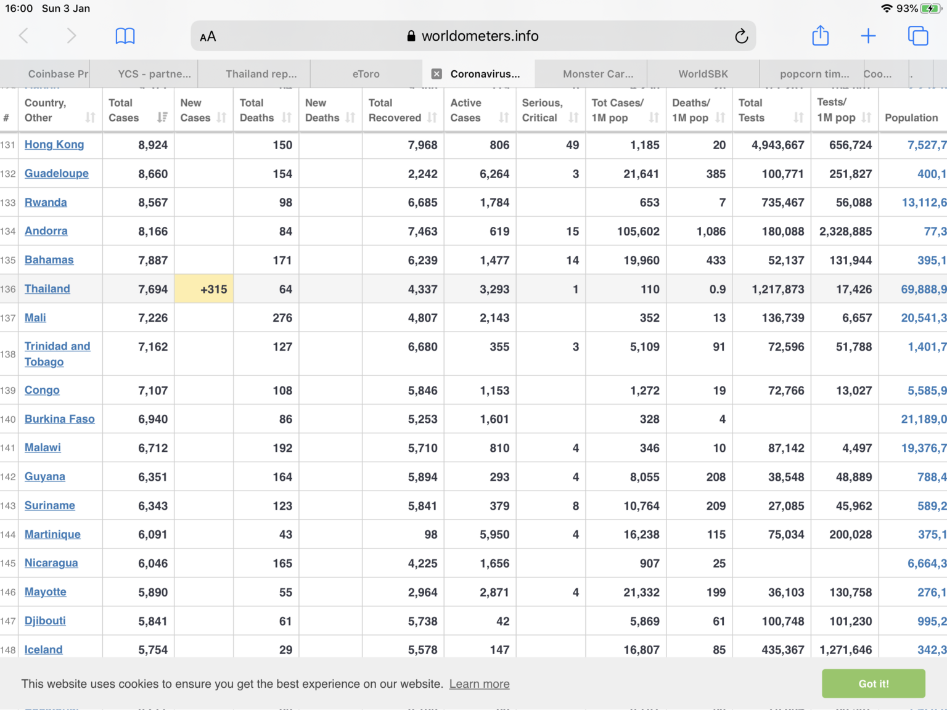This screenshot has height=710, width=947.
Task: Reload the page with refresh icon
Action: tap(741, 36)
